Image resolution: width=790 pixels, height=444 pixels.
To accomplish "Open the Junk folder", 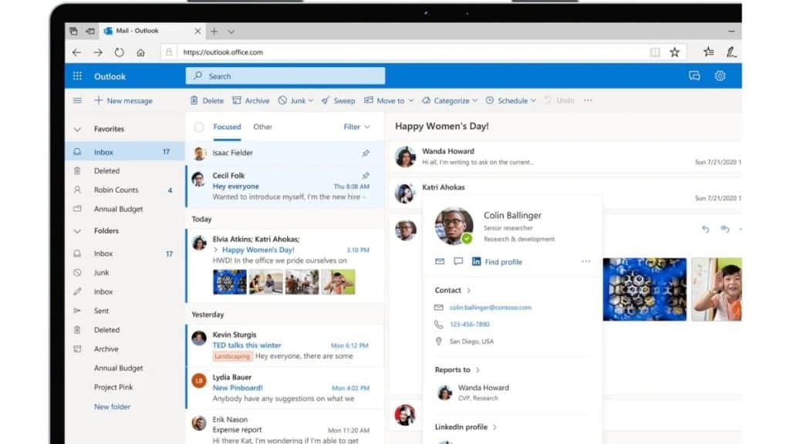I will pos(125,272).
